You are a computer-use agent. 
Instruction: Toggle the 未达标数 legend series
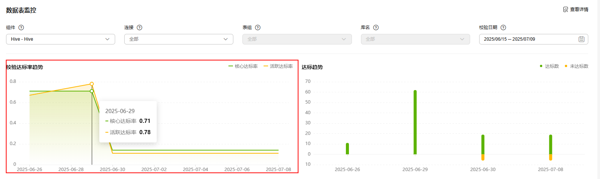[577, 66]
